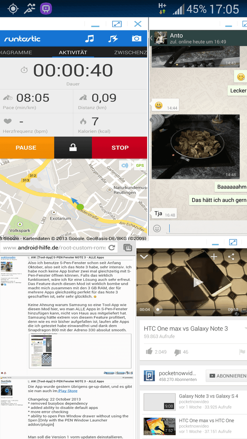This screenshot has width=247, height=439.
Task: Collapse the YouTube video with the down chevron
Action: pos(144,256)
